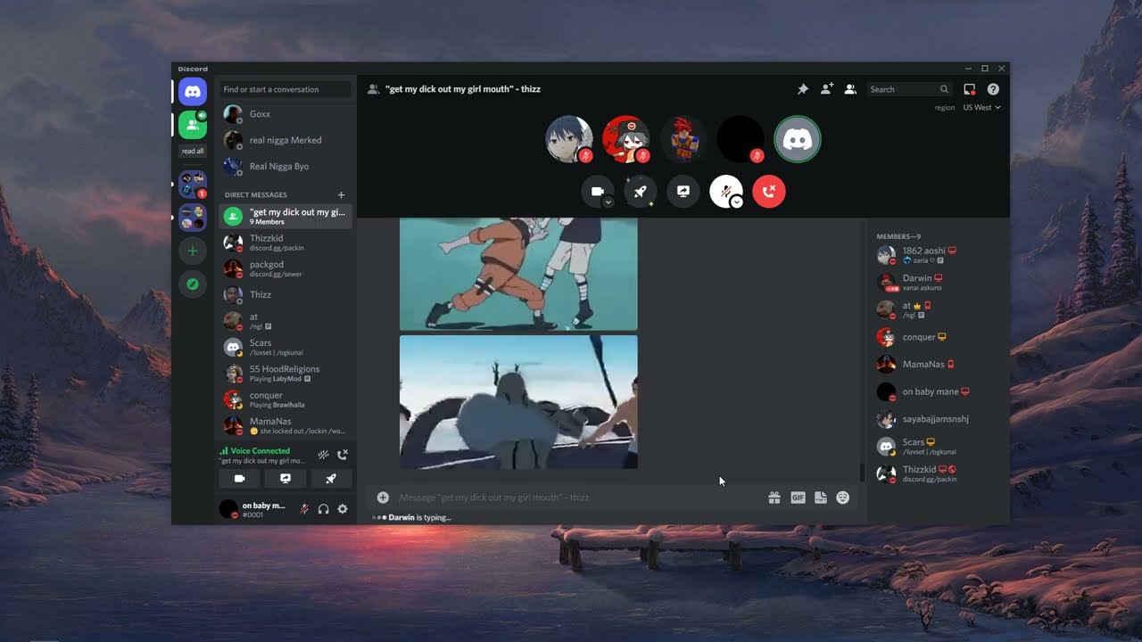The height and width of the screenshot is (642, 1142).
Task: Click the blue-haired anime call avatar
Action: click(568, 139)
